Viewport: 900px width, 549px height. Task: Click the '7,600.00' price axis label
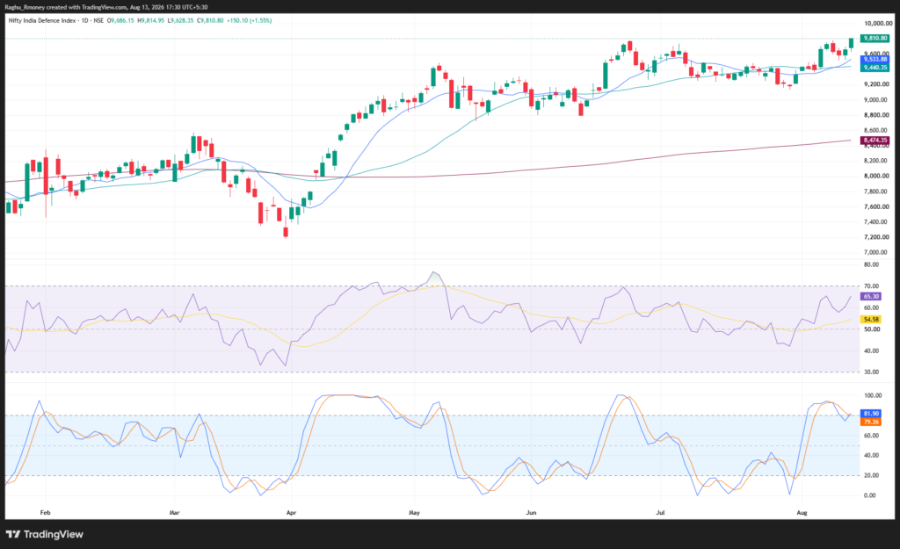(876, 207)
